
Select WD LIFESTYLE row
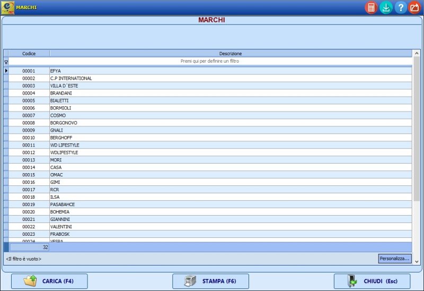(210, 145)
